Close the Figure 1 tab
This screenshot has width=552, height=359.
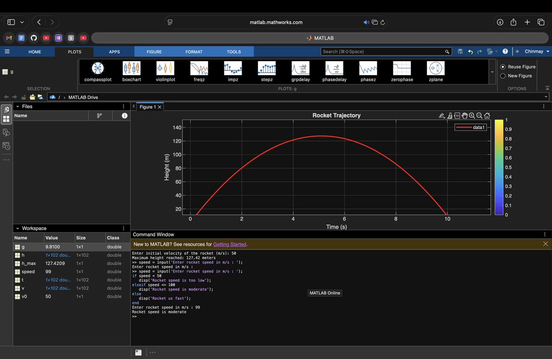(x=159, y=107)
